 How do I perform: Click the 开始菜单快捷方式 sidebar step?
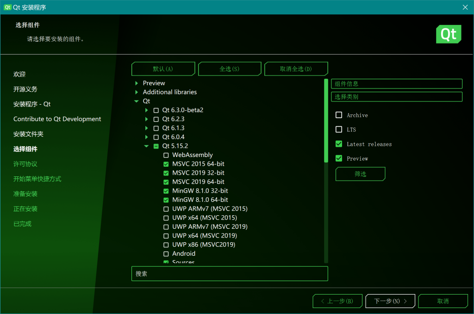(x=37, y=179)
